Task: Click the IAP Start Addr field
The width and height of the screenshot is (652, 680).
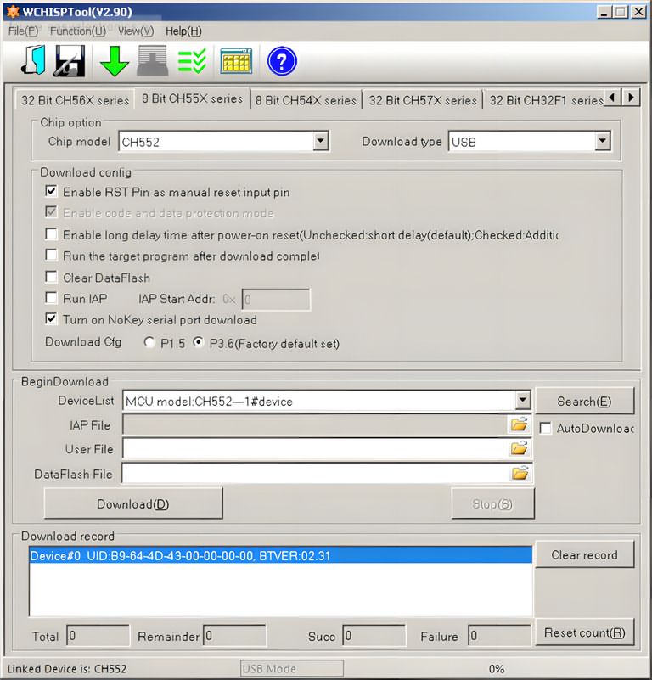Action: coord(276,299)
